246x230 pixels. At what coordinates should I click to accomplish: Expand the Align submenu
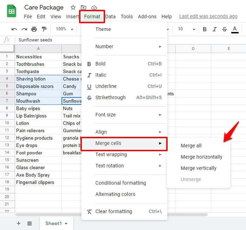(x=124, y=132)
